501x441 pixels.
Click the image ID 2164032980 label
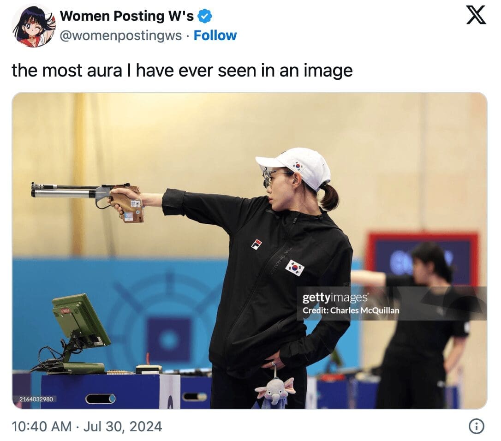pyautogui.click(x=36, y=399)
